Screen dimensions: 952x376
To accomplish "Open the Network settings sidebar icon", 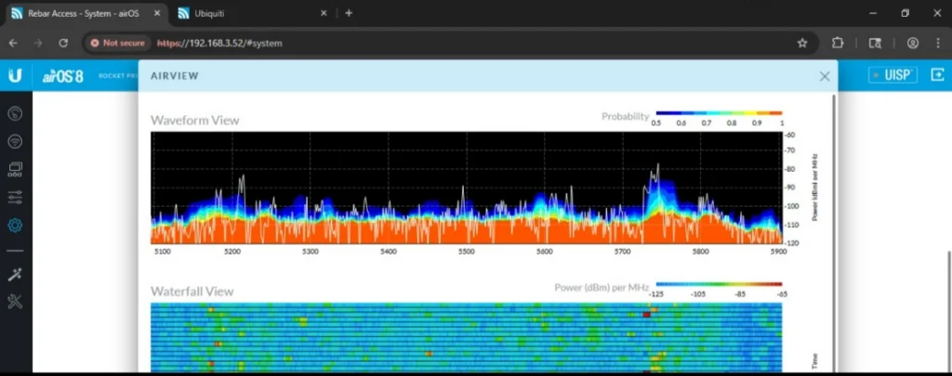I will [15, 170].
